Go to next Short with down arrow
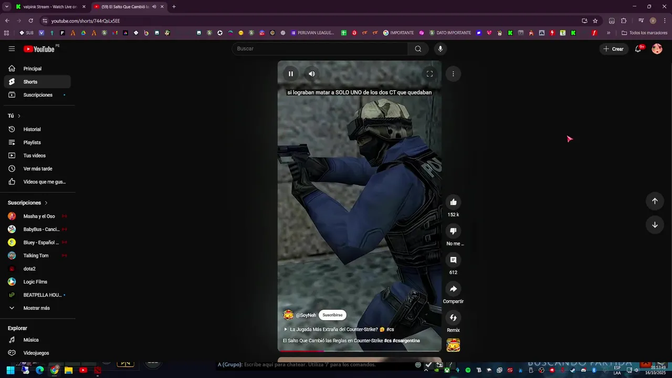The height and width of the screenshot is (378, 672). coord(655,225)
